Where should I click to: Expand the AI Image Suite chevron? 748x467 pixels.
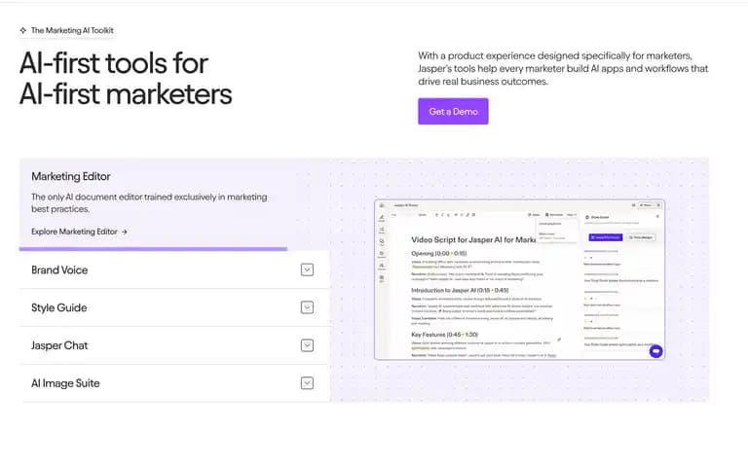307,383
